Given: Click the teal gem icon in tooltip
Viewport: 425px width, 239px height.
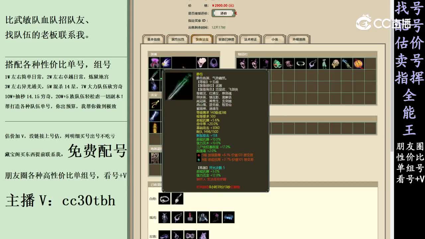Looking at the screenshot, I should (x=199, y=160).
